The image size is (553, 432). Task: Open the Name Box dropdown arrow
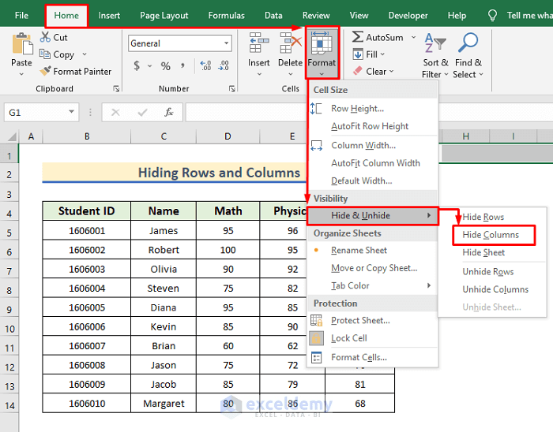(71, 112)
